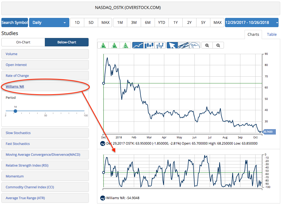Select the 6M time range

[x=148, y=23]
